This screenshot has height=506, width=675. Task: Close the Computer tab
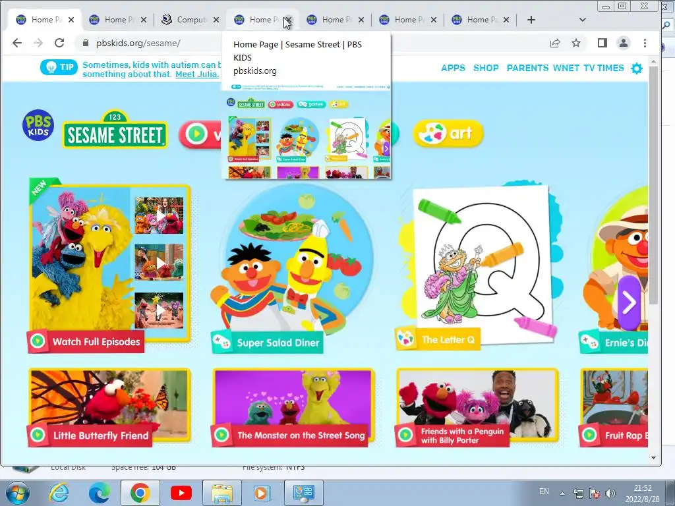(x=216, y=20)
